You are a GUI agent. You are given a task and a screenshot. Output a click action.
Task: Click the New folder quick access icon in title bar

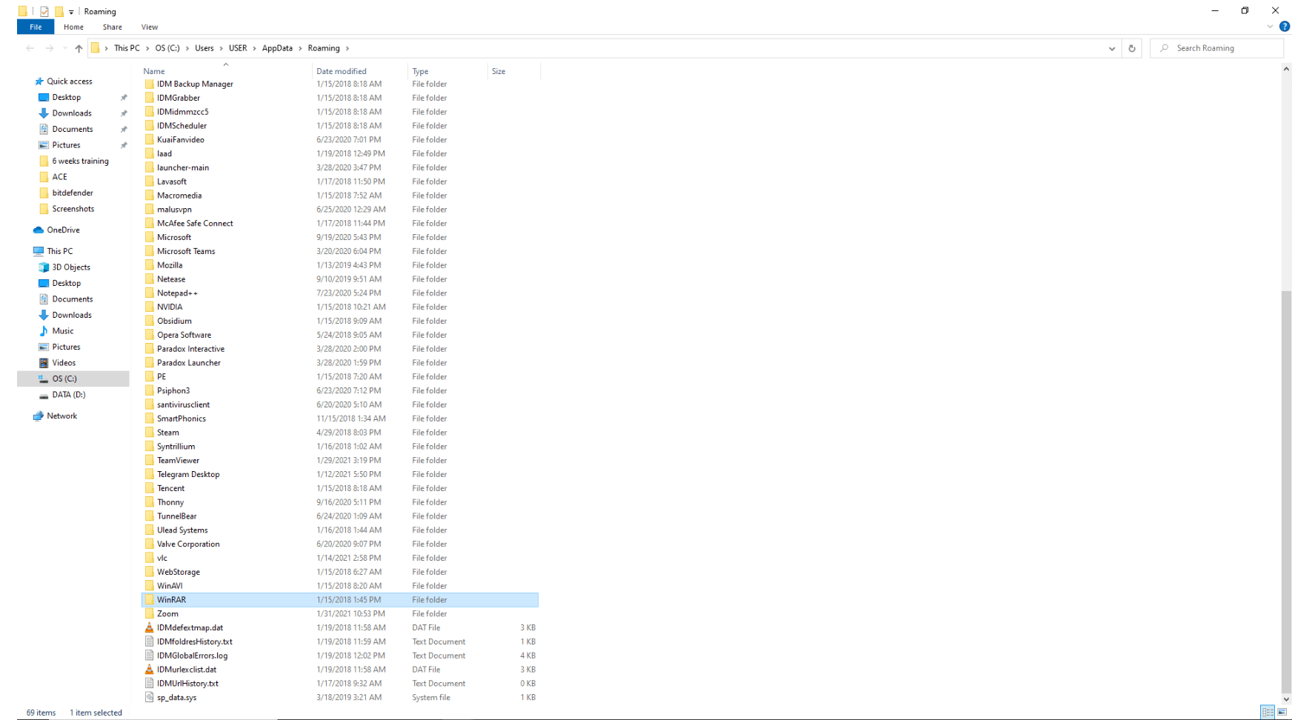59,11
